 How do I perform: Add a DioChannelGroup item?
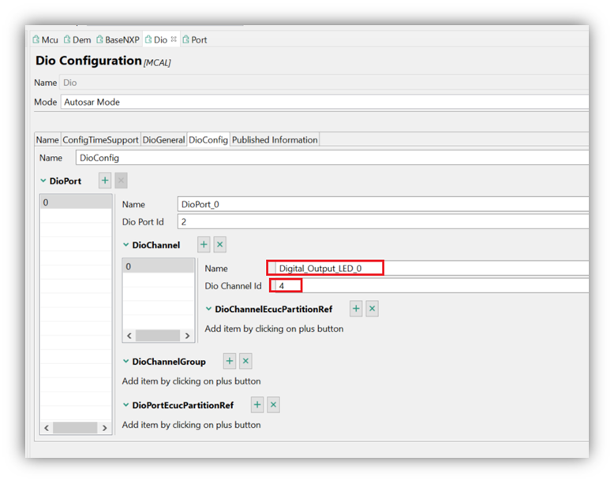pyautogui.click(x=230, y=361)
